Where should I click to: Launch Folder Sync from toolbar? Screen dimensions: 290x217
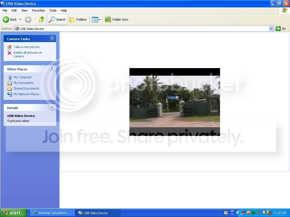pyautogui.click(x=116, y=19)
